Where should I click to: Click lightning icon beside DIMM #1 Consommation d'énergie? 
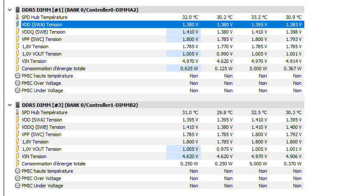coord(18,68)
